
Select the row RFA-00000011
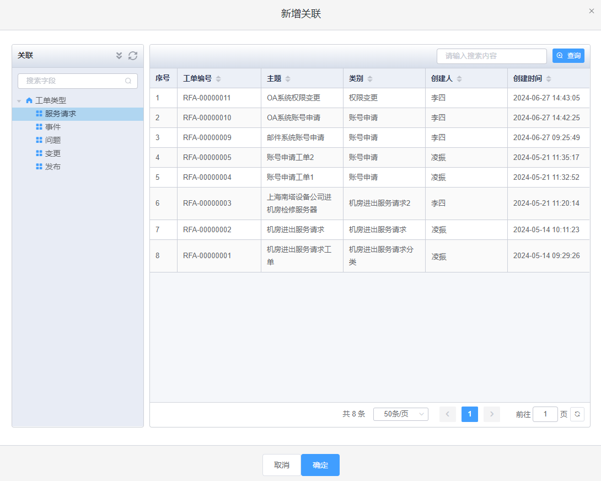pyautogui.click(x=207, y=98)
